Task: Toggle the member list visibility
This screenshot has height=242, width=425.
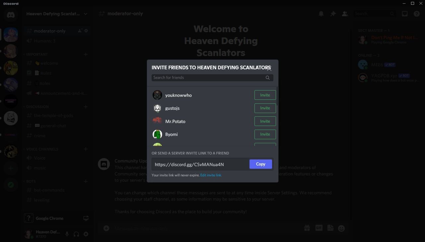Action: (345, 14)
